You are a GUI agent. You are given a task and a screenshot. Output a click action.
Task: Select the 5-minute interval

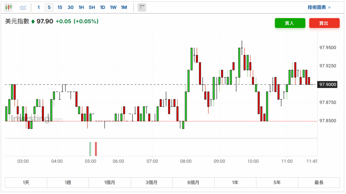49,7
